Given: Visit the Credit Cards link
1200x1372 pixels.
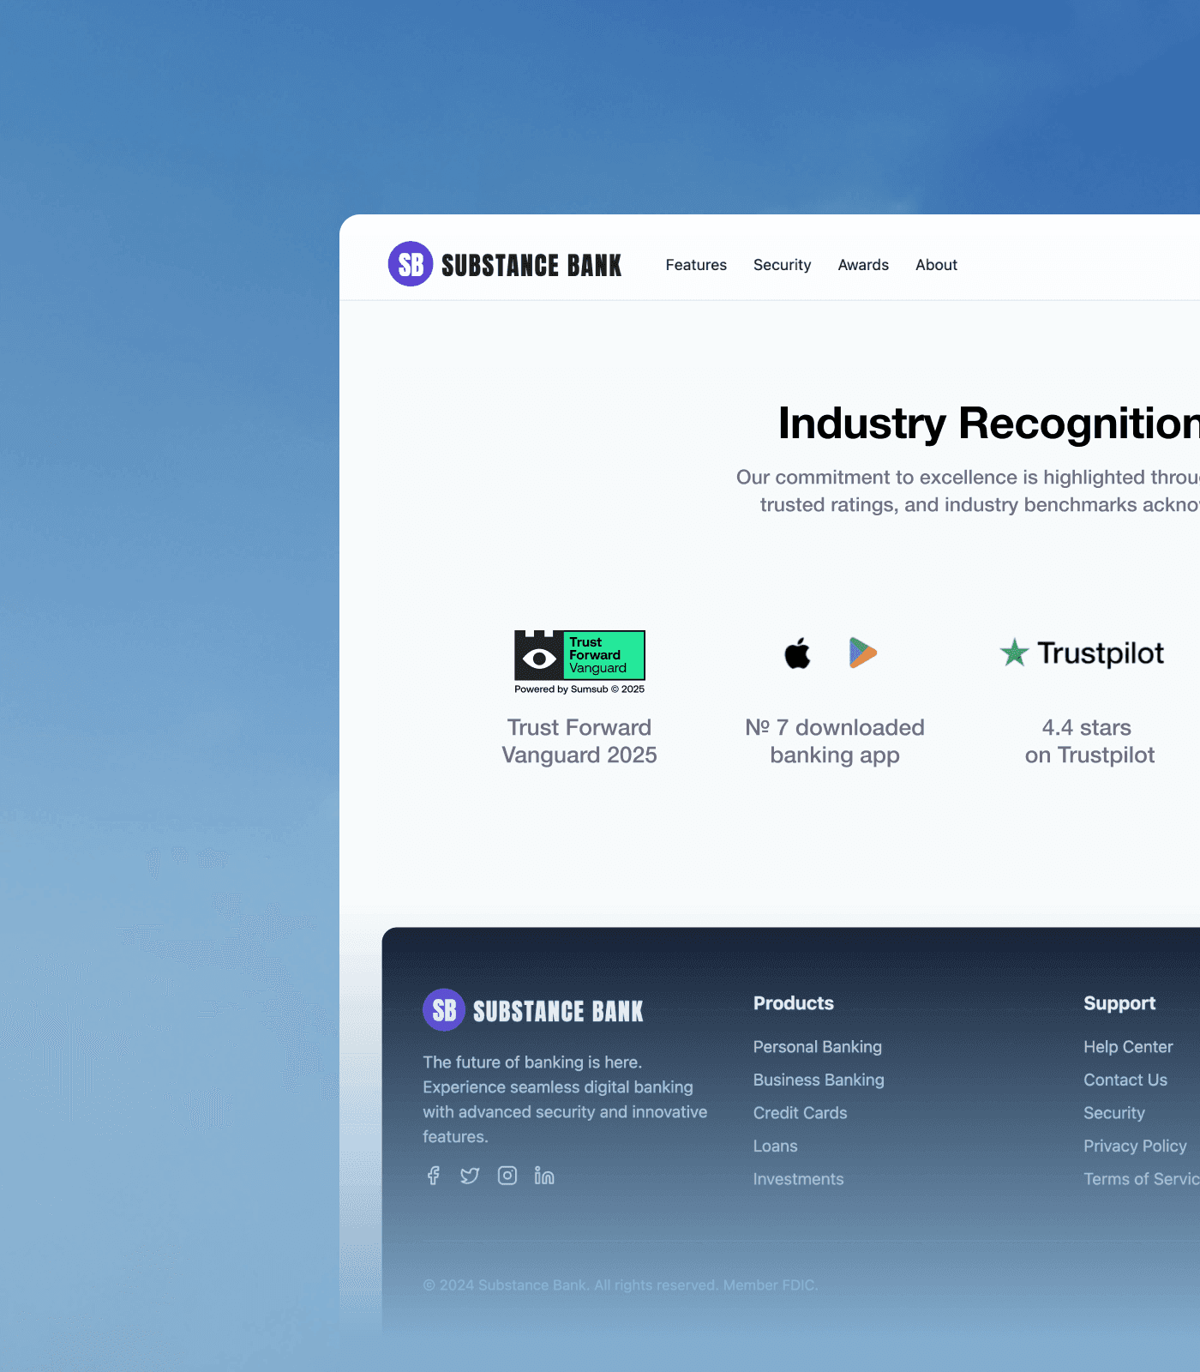Looking at the screenshot, I should coord(800,1113).
